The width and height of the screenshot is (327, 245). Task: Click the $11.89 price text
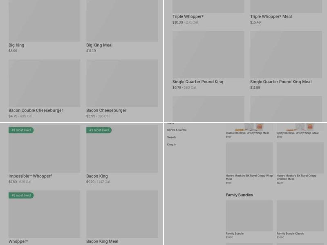point(255,87)
